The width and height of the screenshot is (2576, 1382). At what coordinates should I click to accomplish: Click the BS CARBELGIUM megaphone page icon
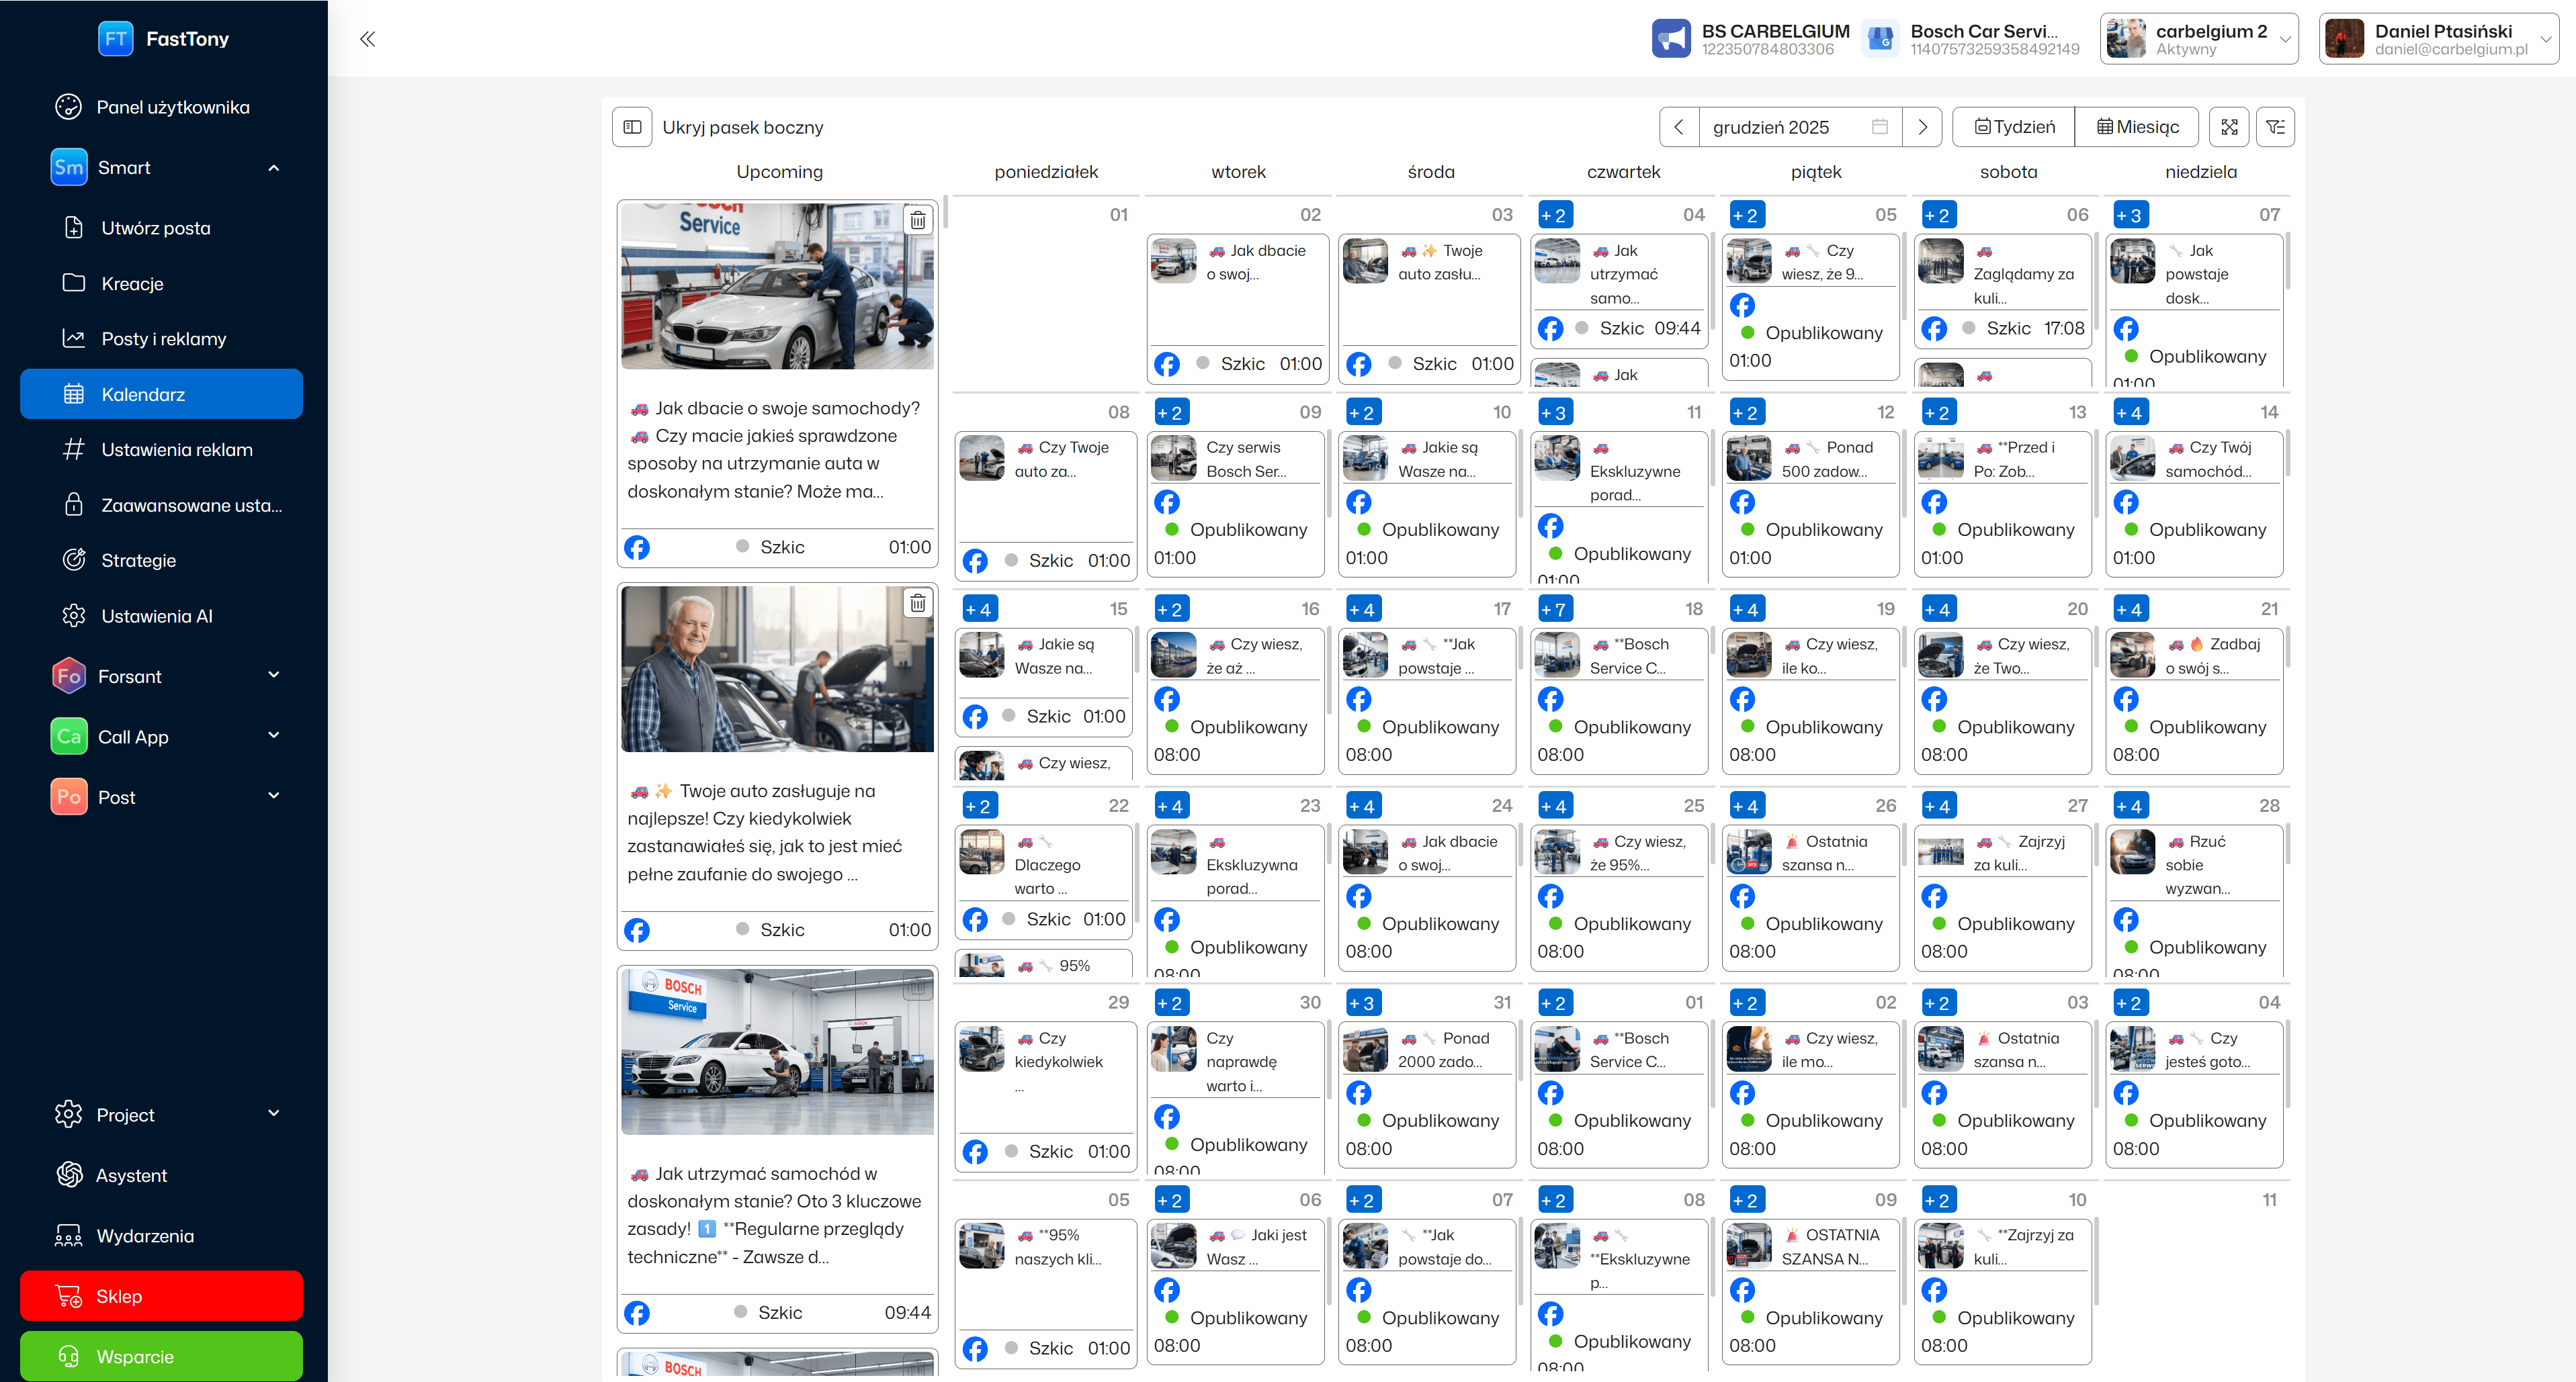pos(1670,39)
